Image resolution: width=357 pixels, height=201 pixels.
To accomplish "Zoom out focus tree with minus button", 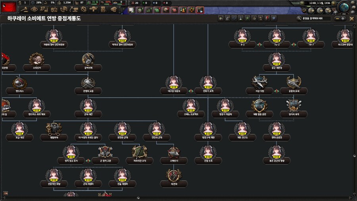I will click(337, 18).
